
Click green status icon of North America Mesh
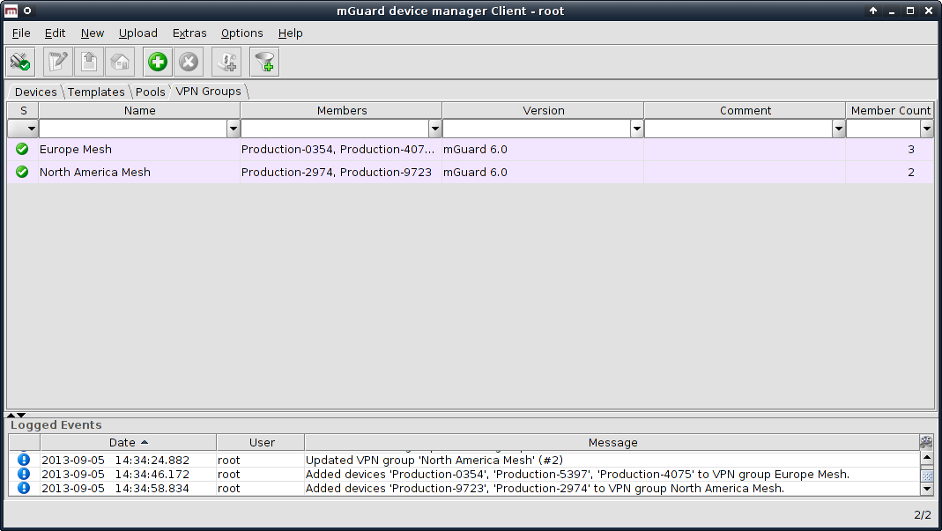[22, 172]
